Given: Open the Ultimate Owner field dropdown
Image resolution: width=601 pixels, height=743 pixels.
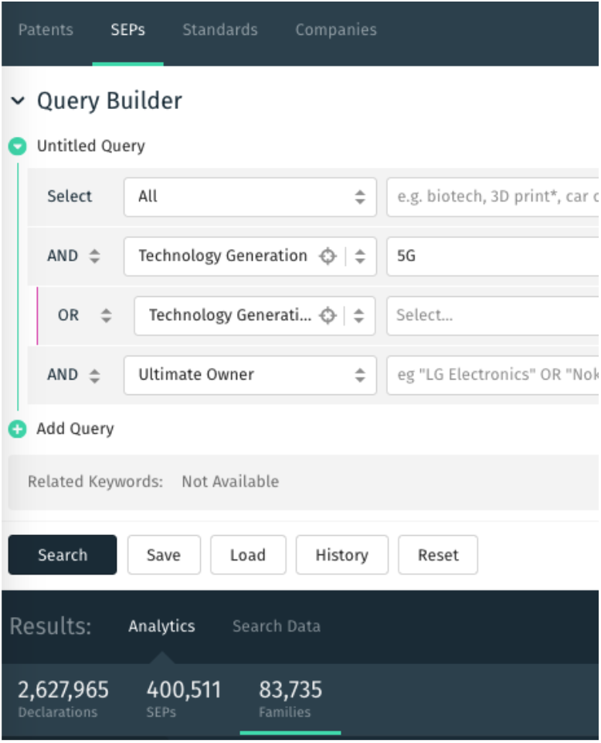Looking at the screenshot, I should pos(250,375).
